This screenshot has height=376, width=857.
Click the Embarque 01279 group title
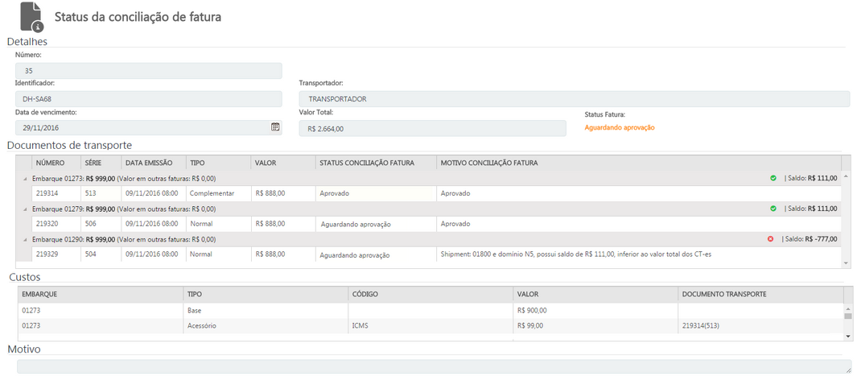[x=124, y=209]
